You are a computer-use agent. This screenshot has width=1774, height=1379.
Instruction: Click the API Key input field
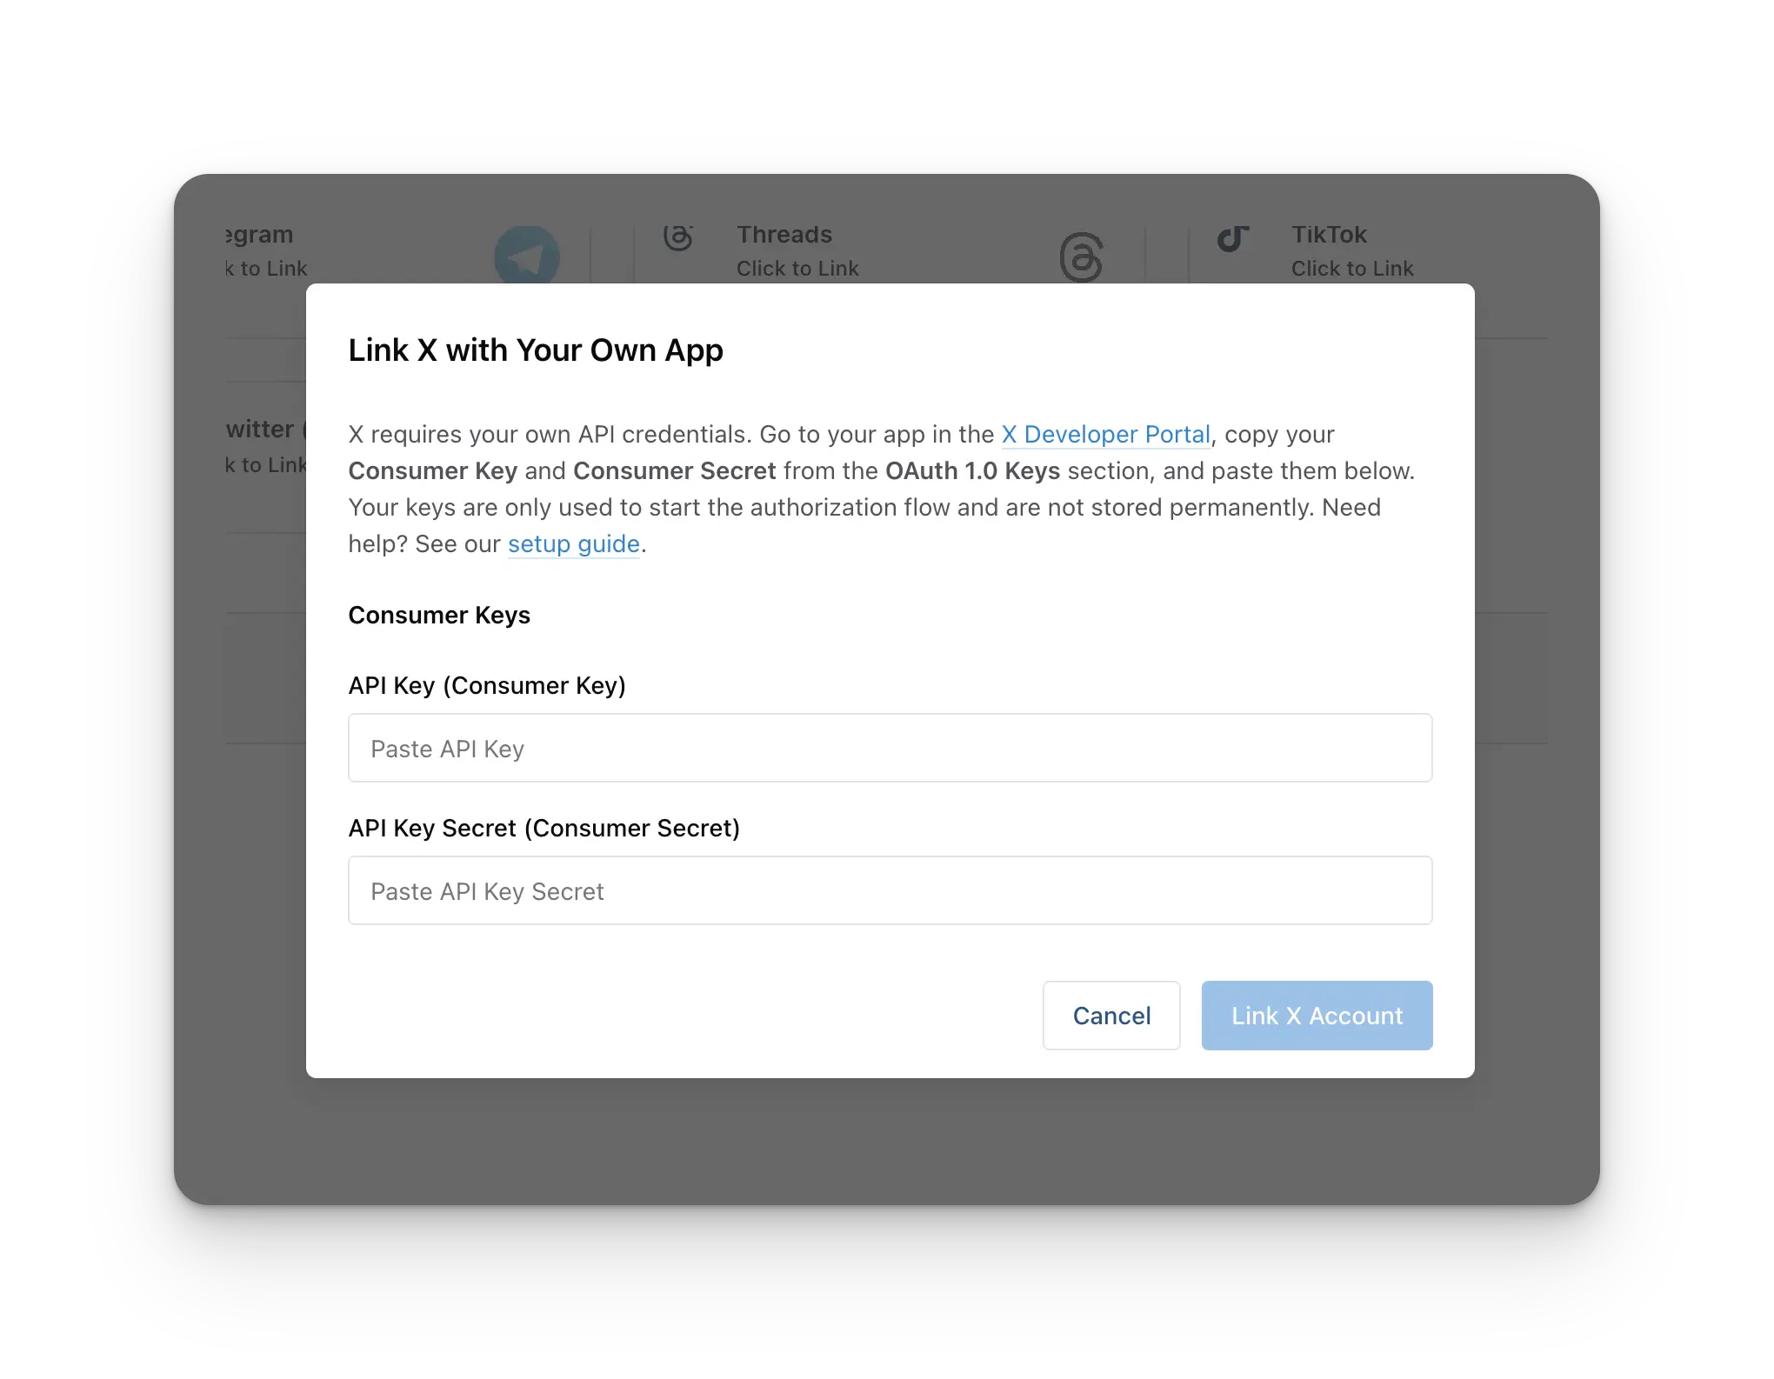(890, 748)
